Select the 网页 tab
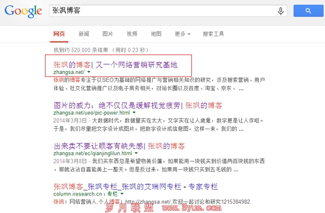 coord(59,34)
